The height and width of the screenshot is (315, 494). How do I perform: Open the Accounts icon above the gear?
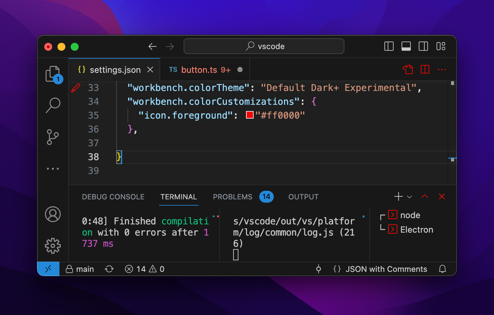(53, 214)
